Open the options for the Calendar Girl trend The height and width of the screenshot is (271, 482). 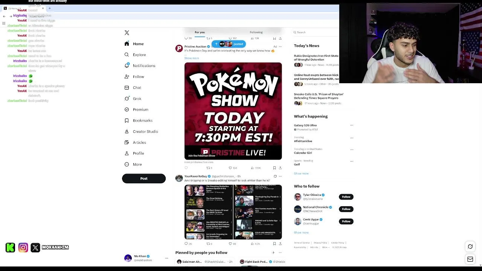coord(352,149)
